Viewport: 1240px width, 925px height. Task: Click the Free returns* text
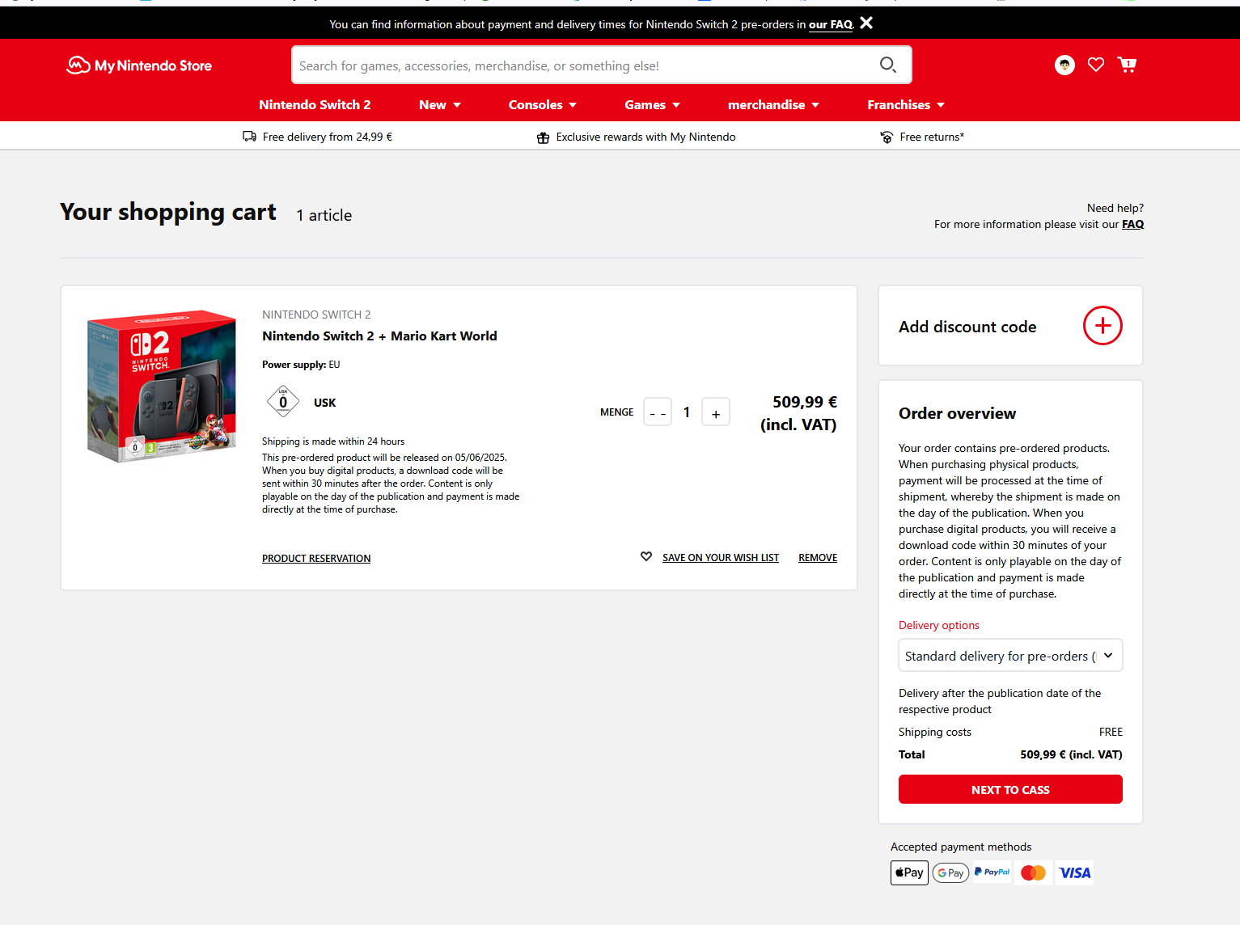point(932,137)
